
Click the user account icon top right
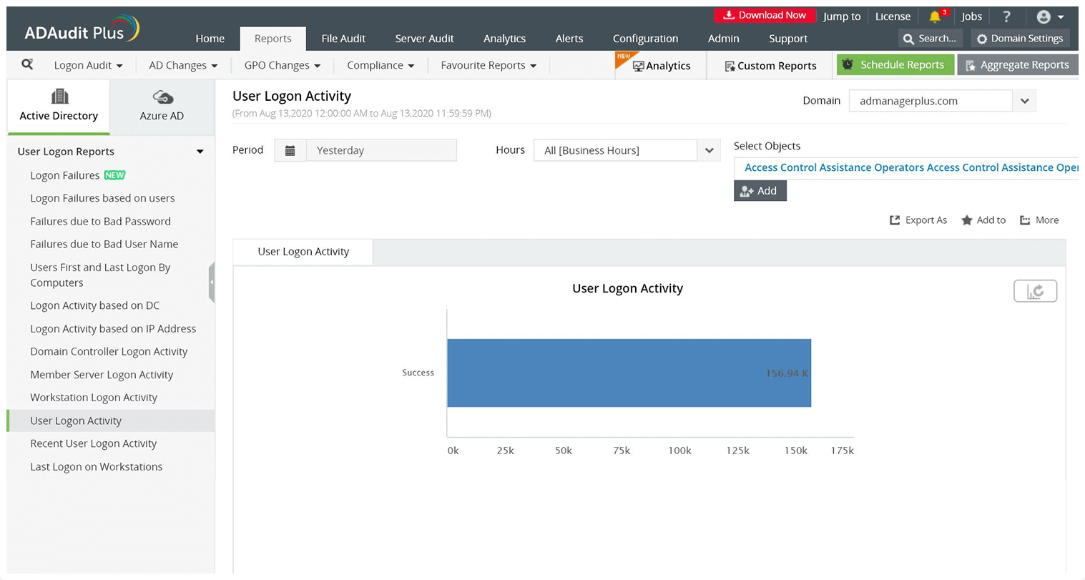pos(1045,16)
